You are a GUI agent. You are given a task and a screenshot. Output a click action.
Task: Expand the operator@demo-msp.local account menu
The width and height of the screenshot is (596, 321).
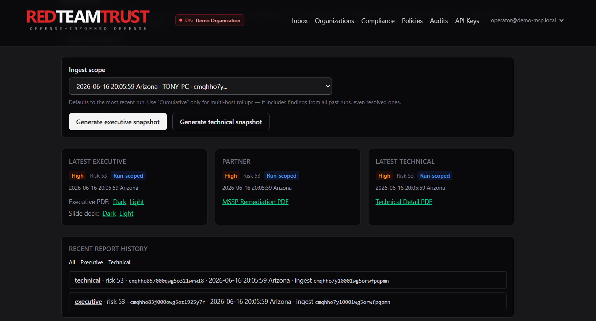click(x=527, y=20)
